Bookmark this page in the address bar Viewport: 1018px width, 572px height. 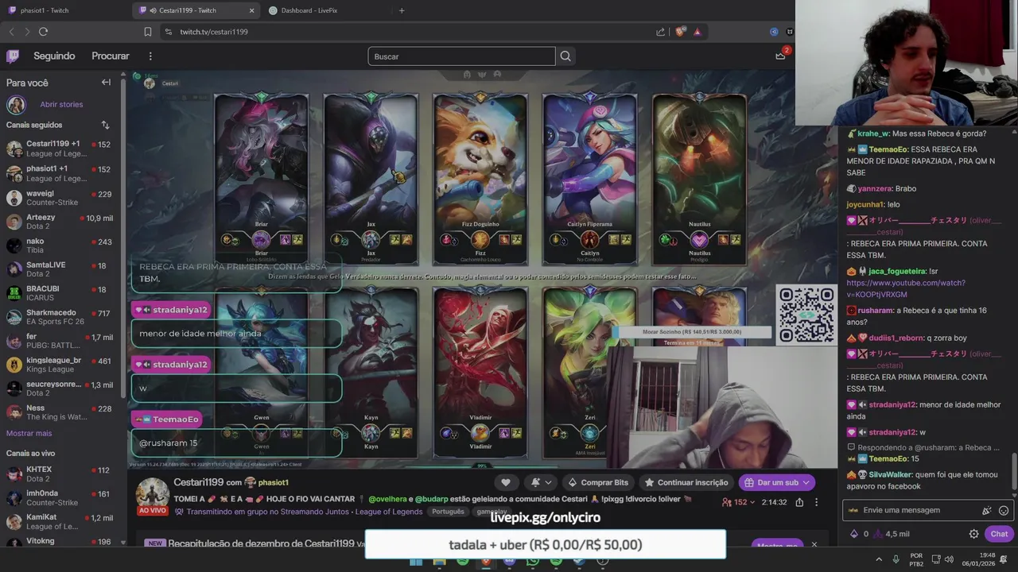pos(148,32)
